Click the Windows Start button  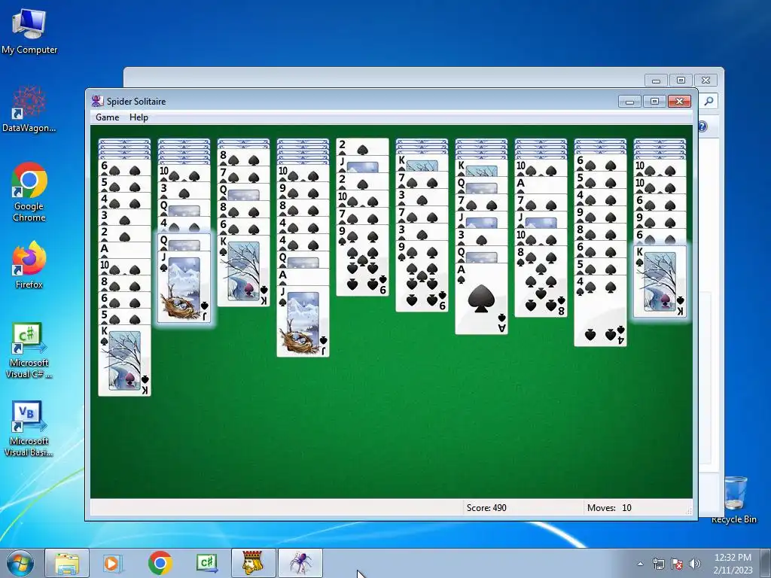(x=19, y=563)
